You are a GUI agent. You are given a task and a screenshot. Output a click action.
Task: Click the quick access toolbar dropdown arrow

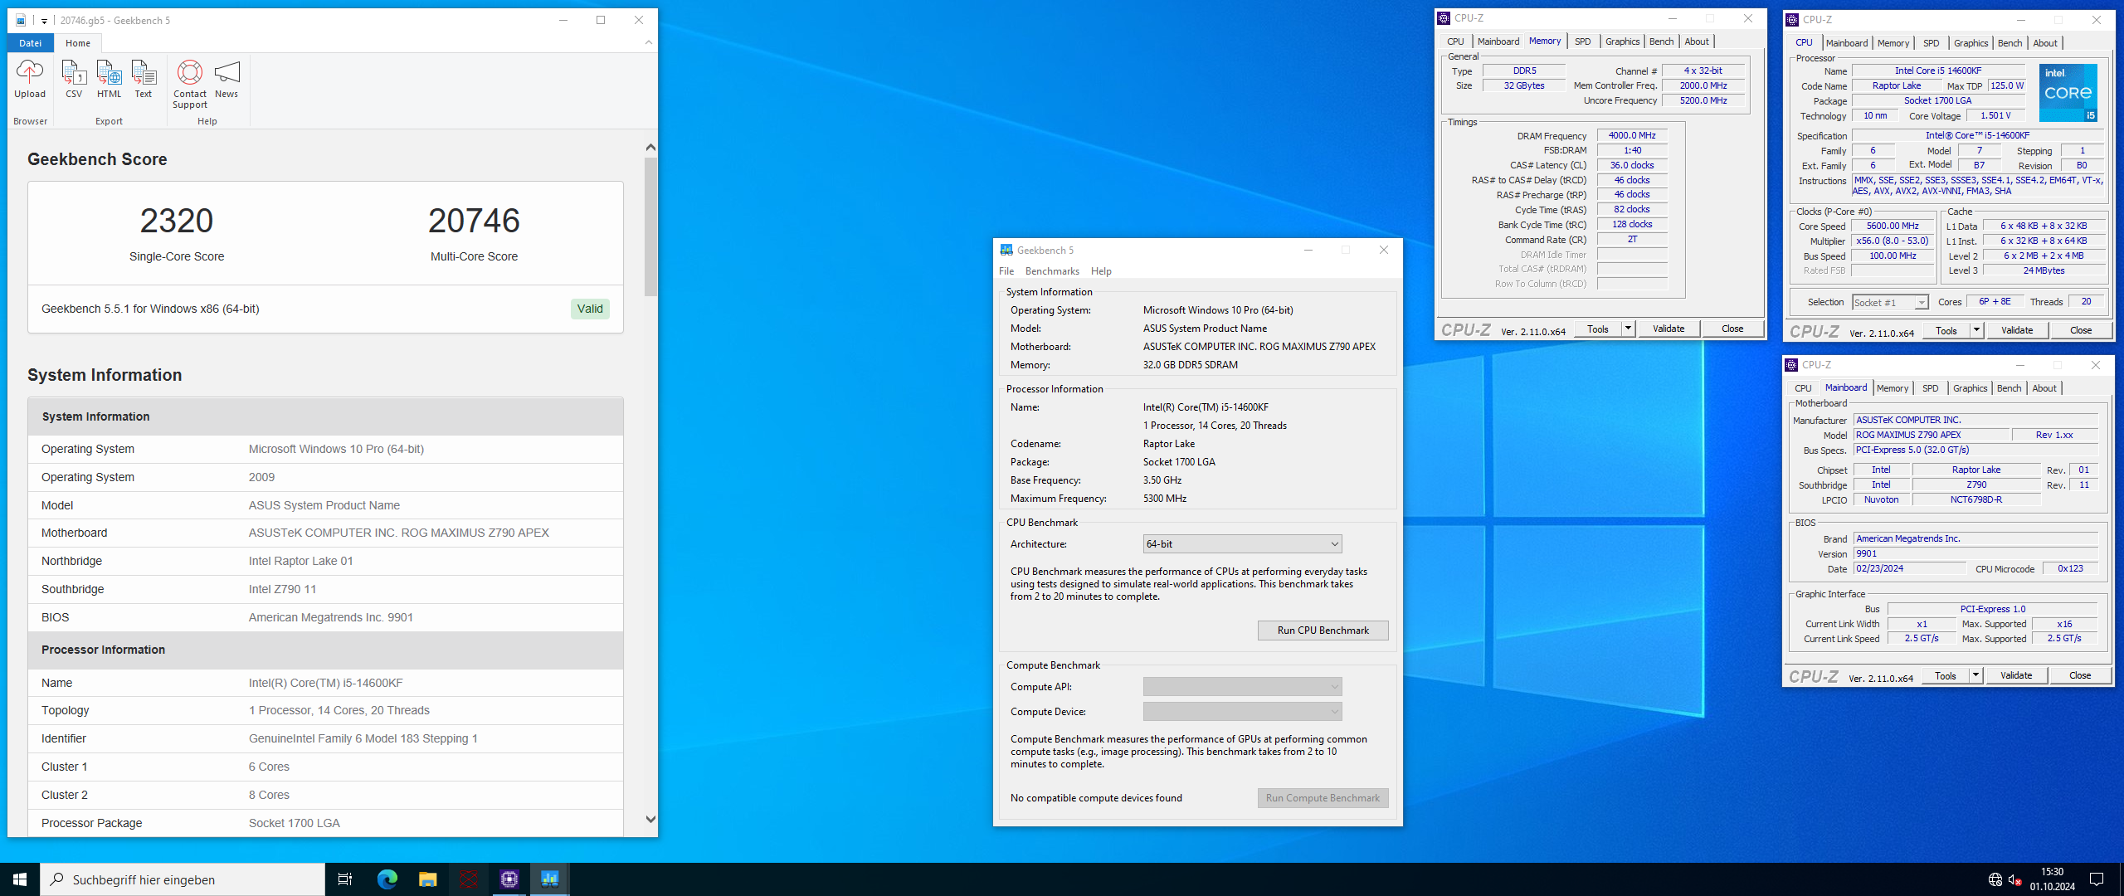(x=44, y=21)
